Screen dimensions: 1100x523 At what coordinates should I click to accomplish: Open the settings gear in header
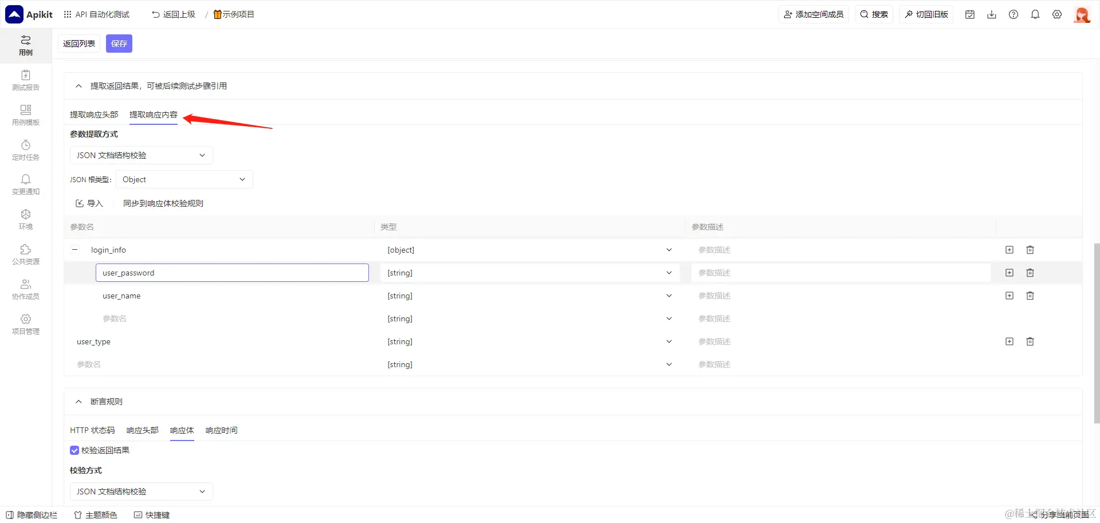pos(1057,14)
